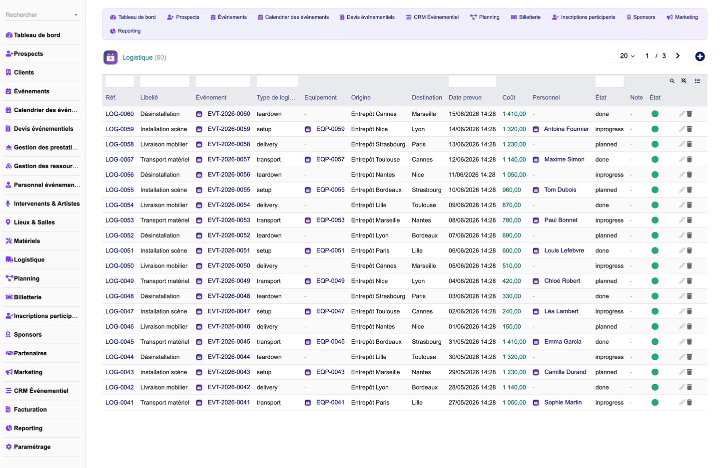Open event link EVT-2026-0058
This screenshot has width=722, height=468.
click(x=229, y=144)
